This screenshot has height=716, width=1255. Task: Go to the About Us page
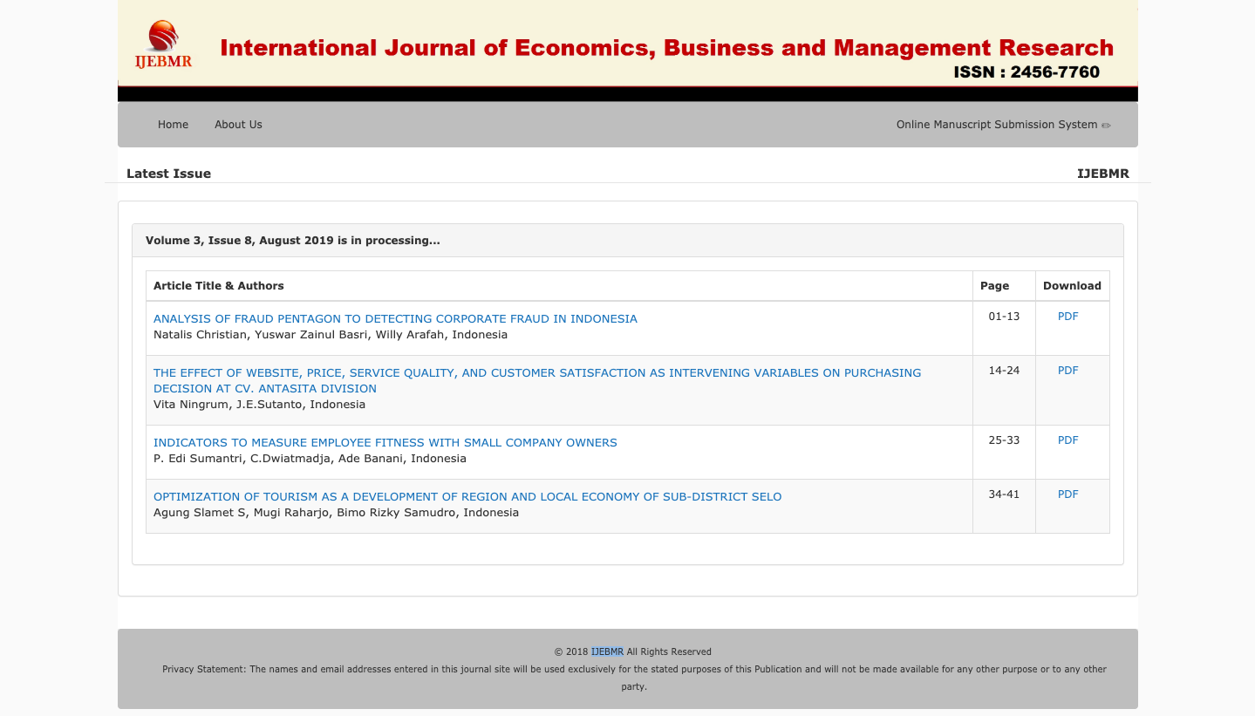click(x=238, y=125)
